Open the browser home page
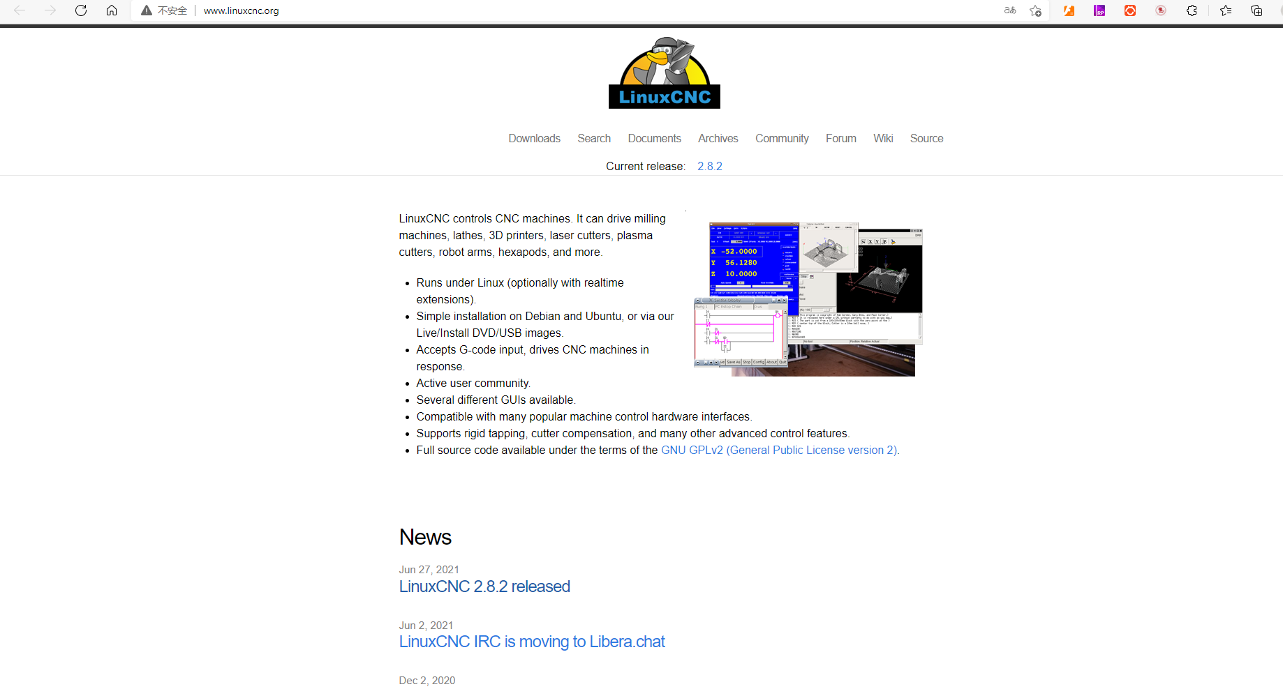This screenshot has width=1283, height=689. coord(112,10)
